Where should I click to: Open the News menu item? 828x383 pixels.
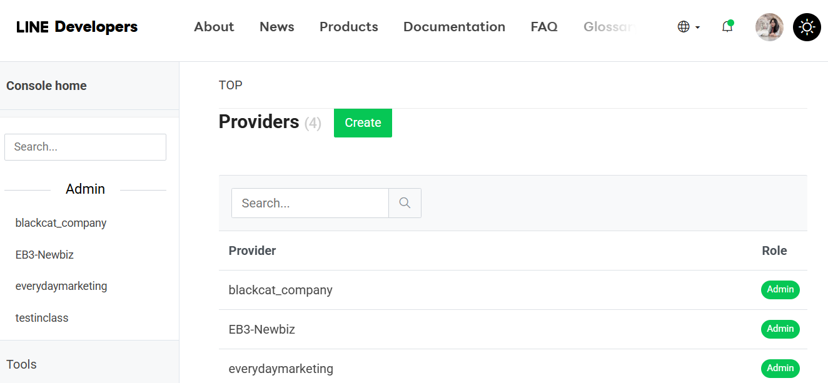point(277,27)
